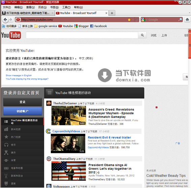Open the 帮助(H) menu
Image resolution: width=191 pixels, height=188 pixels.
[x=78, y=7]
